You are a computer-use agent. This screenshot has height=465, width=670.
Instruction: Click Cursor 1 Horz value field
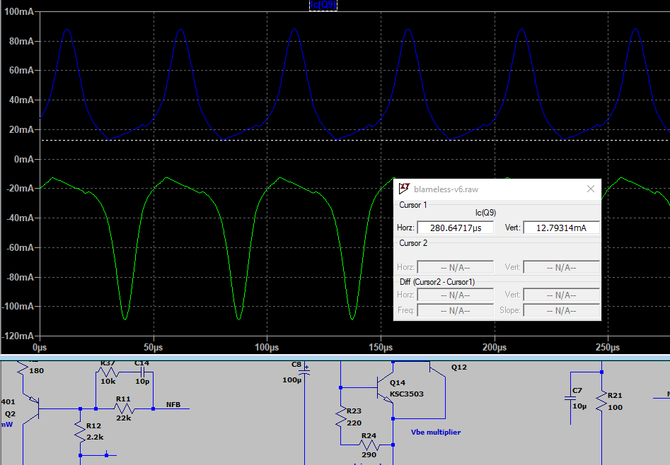(x=456, y=228)
